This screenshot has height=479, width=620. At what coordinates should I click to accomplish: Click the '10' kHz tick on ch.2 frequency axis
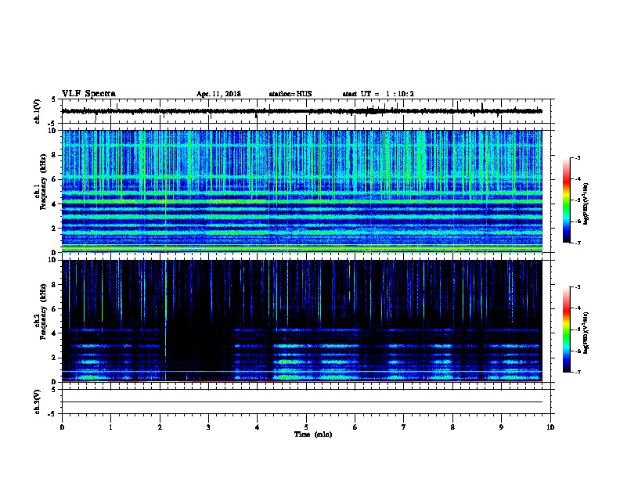coord(53,260)
